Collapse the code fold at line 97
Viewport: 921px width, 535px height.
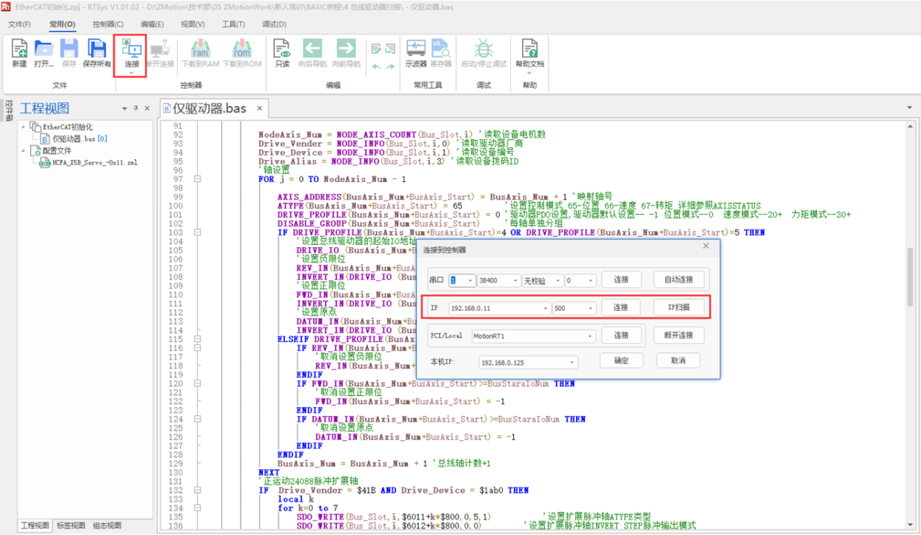[197, 179]
